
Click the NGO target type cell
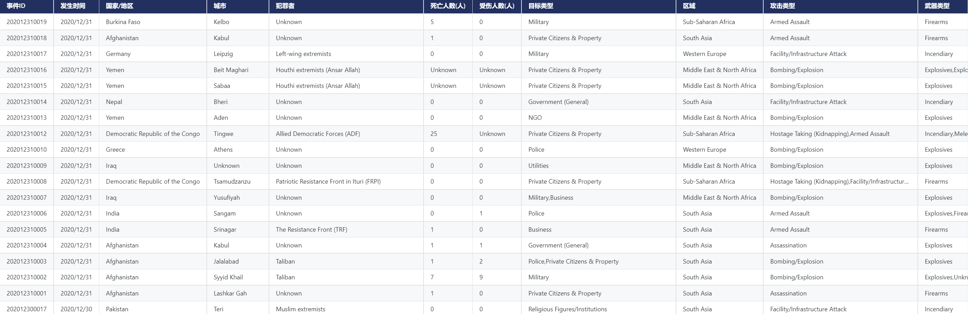[535, 118]
